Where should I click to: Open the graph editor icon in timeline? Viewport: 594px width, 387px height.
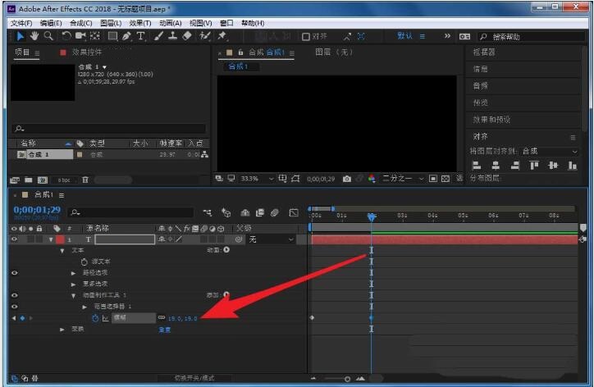[294, 213]
